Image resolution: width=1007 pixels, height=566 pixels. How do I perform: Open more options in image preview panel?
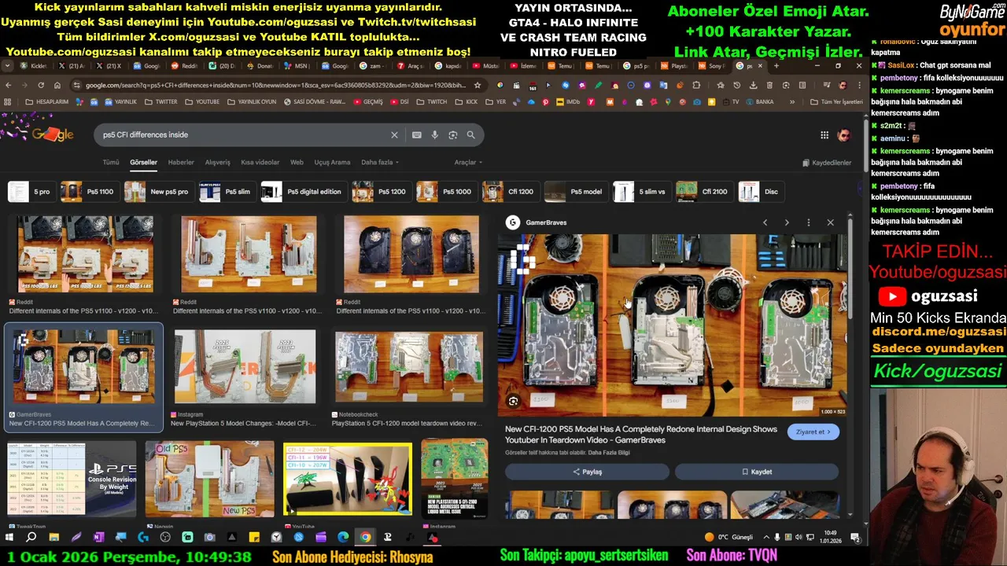(x=808, y=222)
